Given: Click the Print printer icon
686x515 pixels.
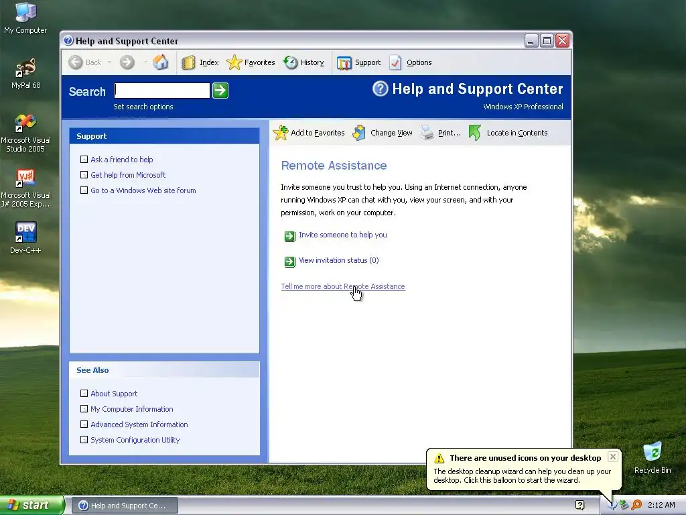Looking at the screenshot, I should point(427,133).
